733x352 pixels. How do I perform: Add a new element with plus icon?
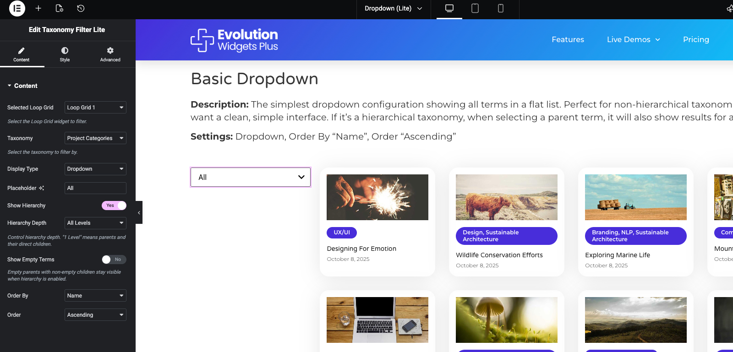tap(38, 8)
